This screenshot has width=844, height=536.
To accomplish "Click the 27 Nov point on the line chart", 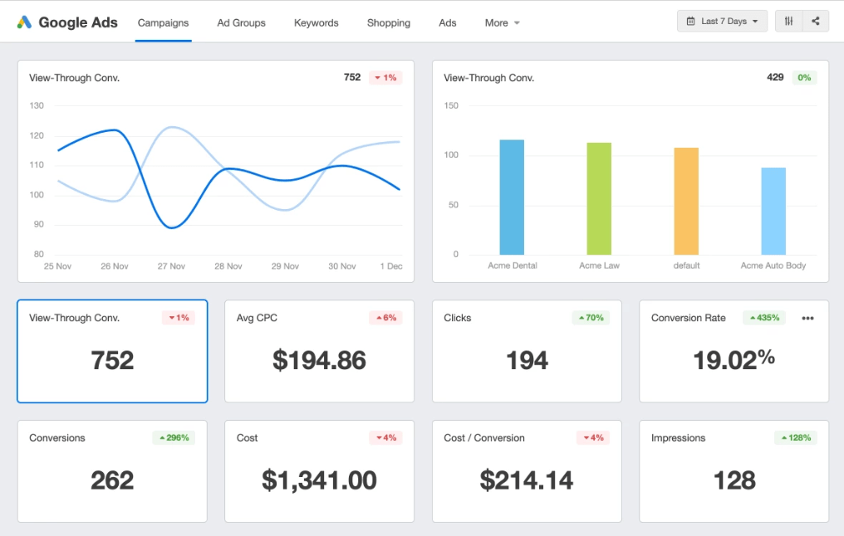I will 170,228.
